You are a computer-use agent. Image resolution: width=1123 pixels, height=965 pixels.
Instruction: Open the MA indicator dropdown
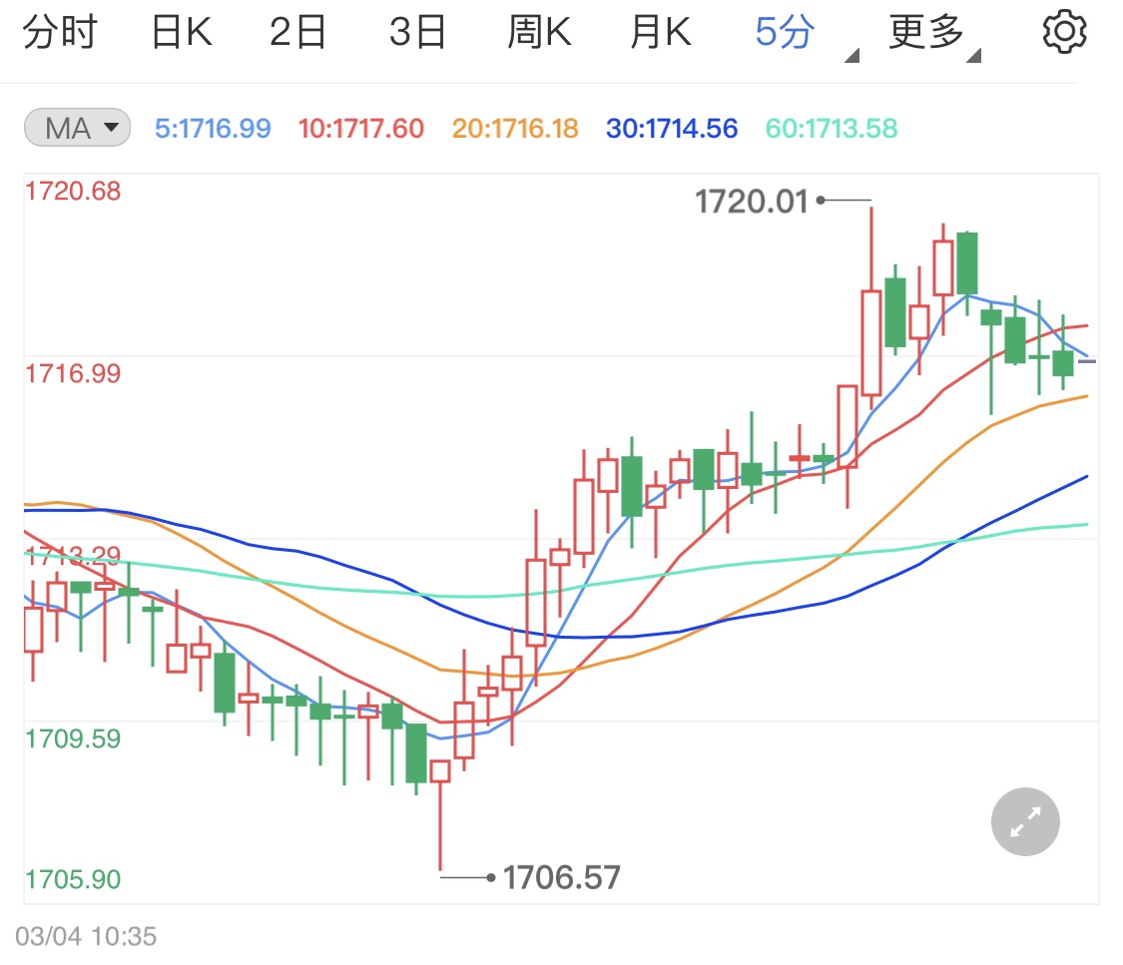click(x=77, y=128)
